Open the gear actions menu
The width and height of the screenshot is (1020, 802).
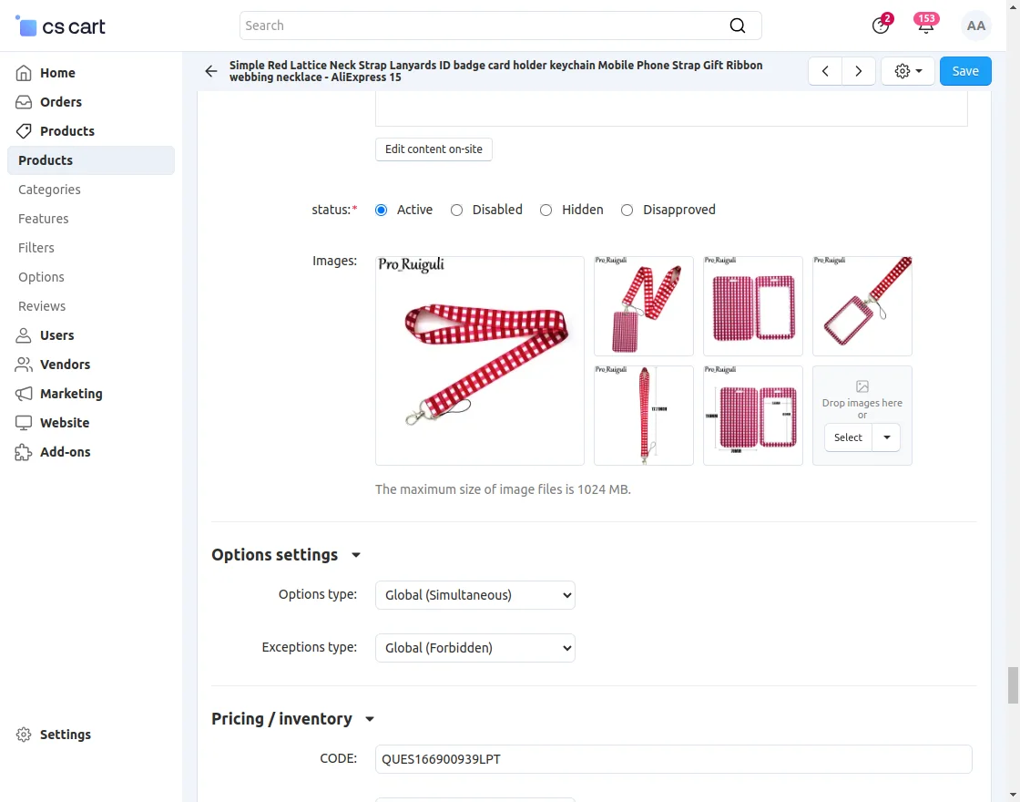(908, 71)
